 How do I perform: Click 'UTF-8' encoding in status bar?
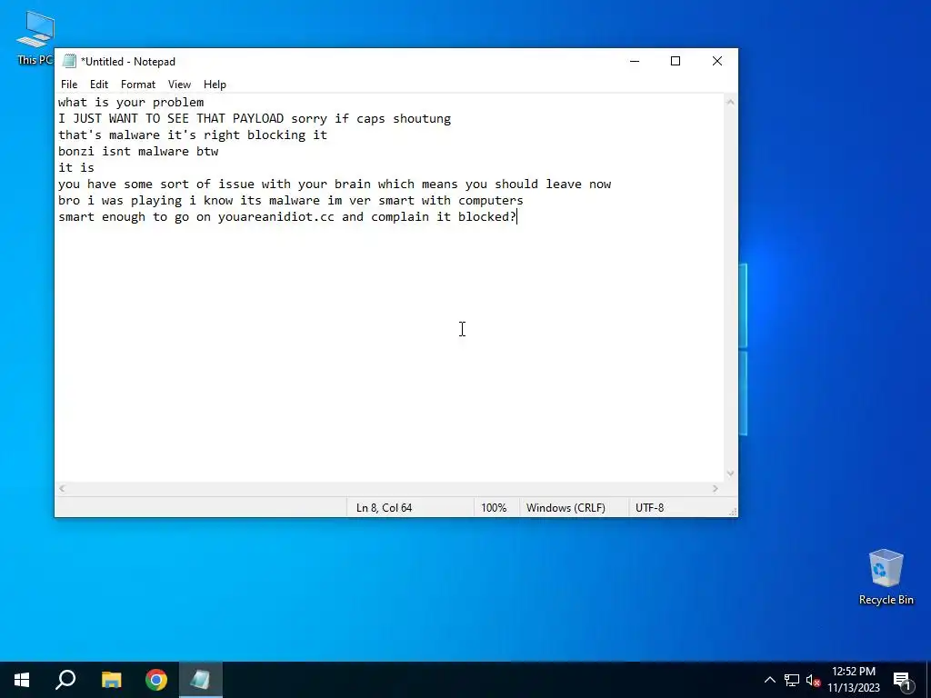tap(649, 508)
